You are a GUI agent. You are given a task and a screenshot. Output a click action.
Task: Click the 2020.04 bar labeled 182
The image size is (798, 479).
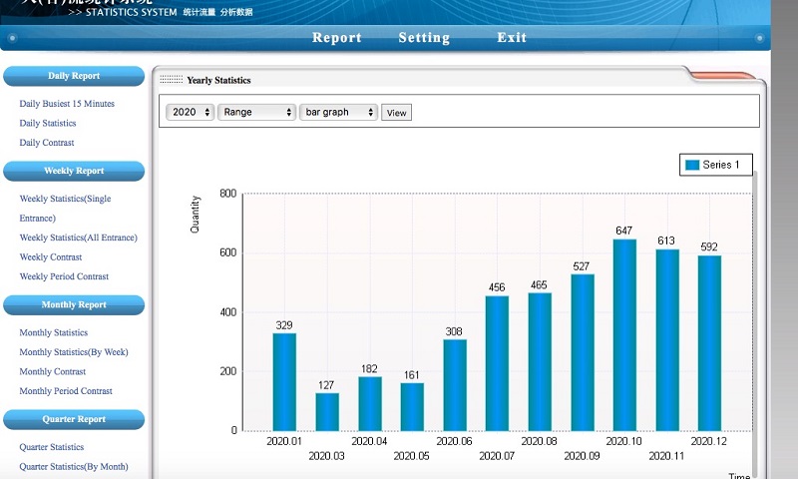pyautogui.click(x=370, y=404)
